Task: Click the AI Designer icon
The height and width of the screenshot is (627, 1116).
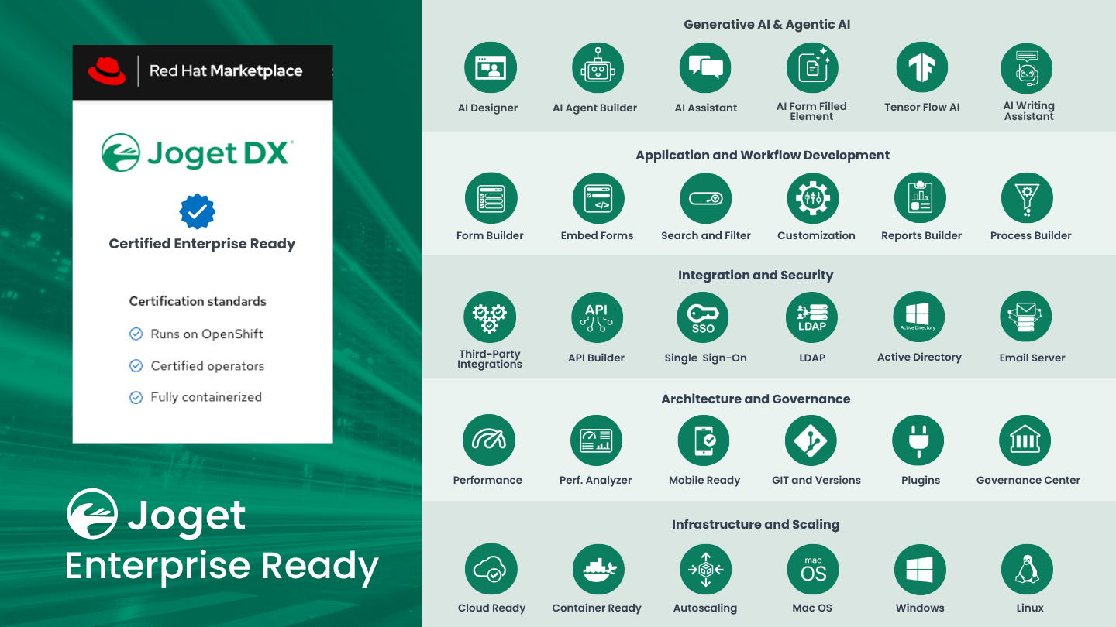Action: 490,67
